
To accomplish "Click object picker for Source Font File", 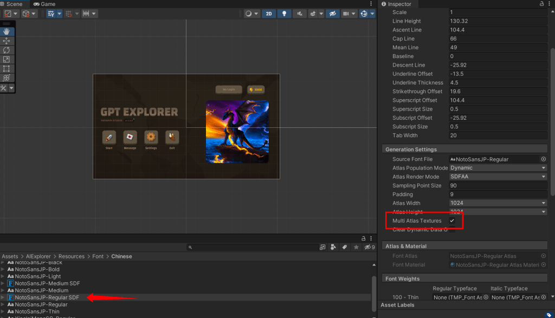I will (543, 159).
